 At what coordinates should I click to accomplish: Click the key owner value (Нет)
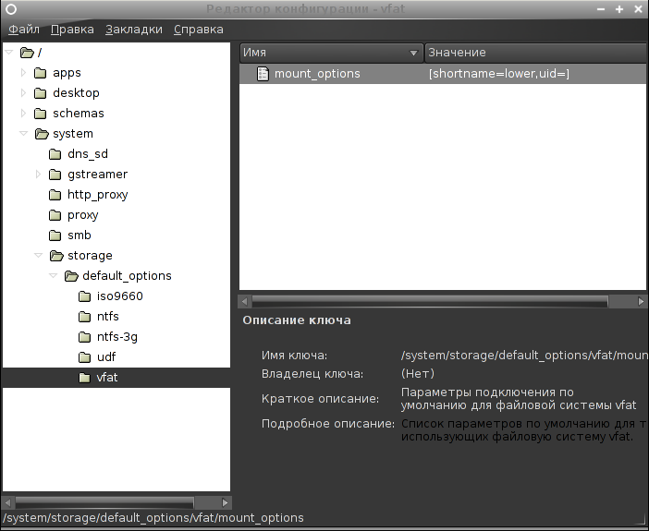click(418, 373)
